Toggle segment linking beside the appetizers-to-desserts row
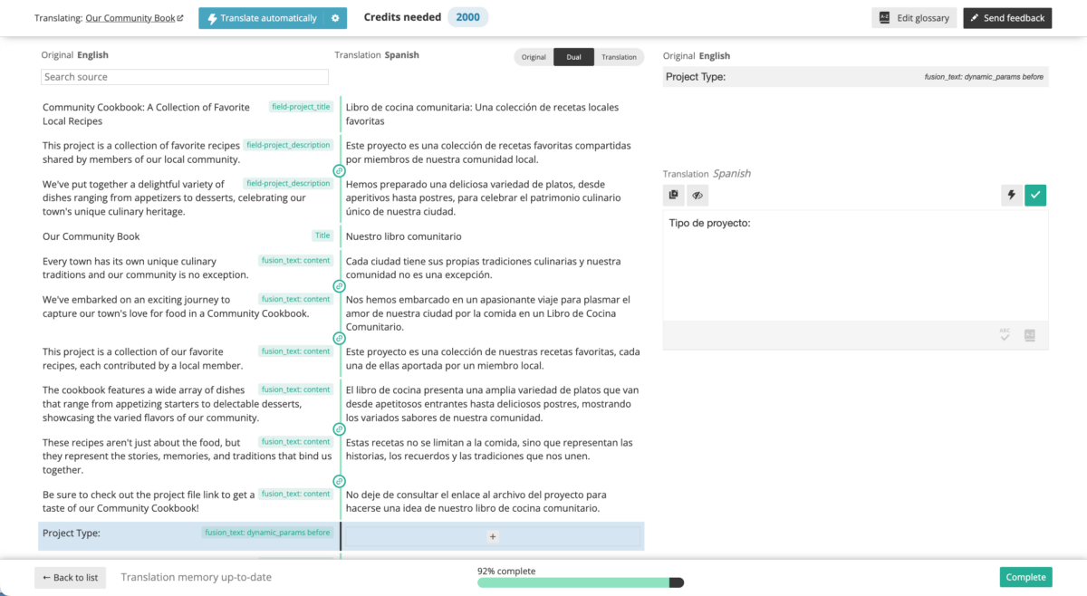The width and height of the screenshot is (1087, 596). coord(339,428)
